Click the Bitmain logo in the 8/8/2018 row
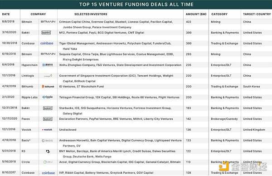This screenshot has width=272, height=176. coord(48,22)
